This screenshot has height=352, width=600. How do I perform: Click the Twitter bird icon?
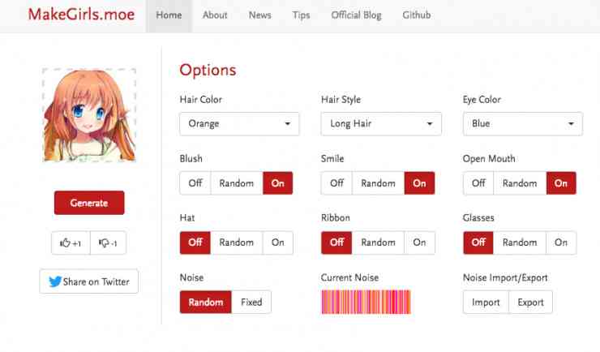tap(55, 281)
